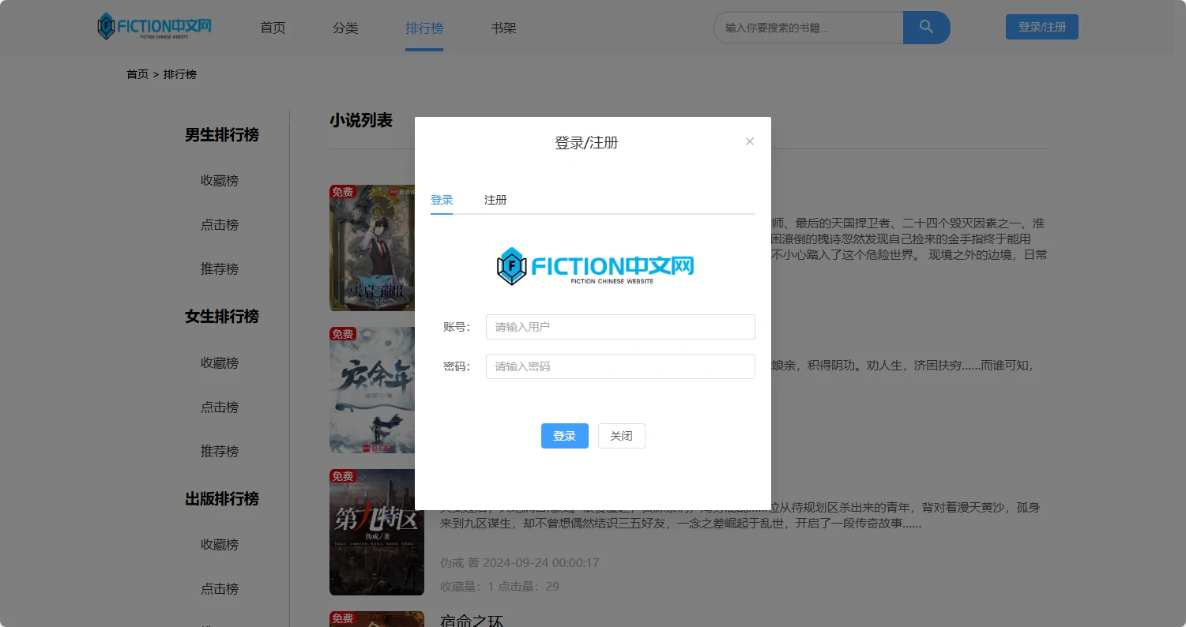Focus the 密码 password input field
Screen dimensions: 1186x627
click(x=620, y=366)
